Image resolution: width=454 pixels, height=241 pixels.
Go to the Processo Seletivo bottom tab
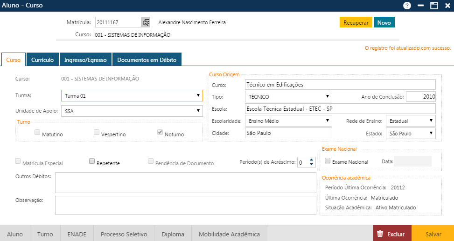pos(124,234)
